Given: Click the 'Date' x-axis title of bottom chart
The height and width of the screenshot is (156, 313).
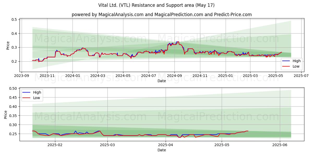Looking at the screenshot, I should (x=162, y=150).
